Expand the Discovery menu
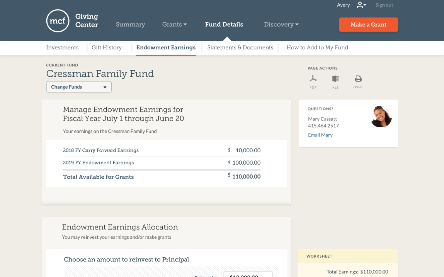Screen dimensions: 444x277 (281, 25)
